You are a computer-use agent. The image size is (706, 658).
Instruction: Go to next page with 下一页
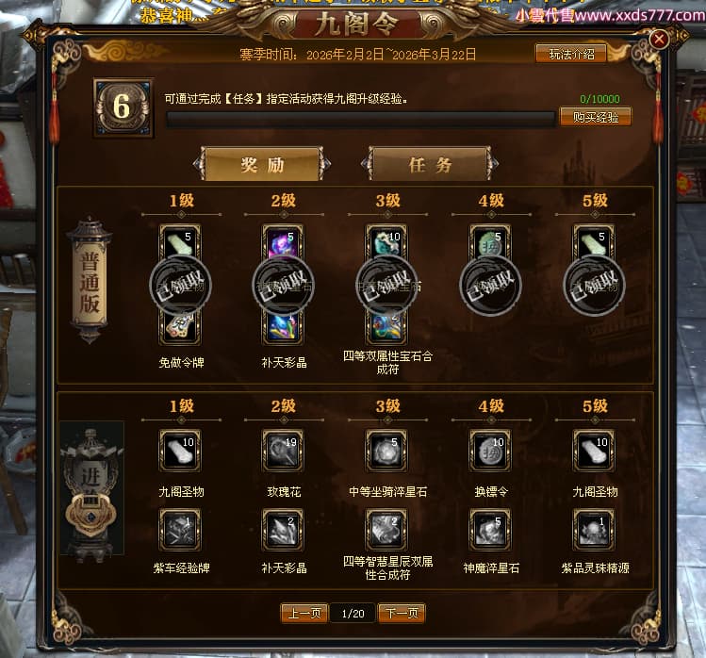(402, 613)
